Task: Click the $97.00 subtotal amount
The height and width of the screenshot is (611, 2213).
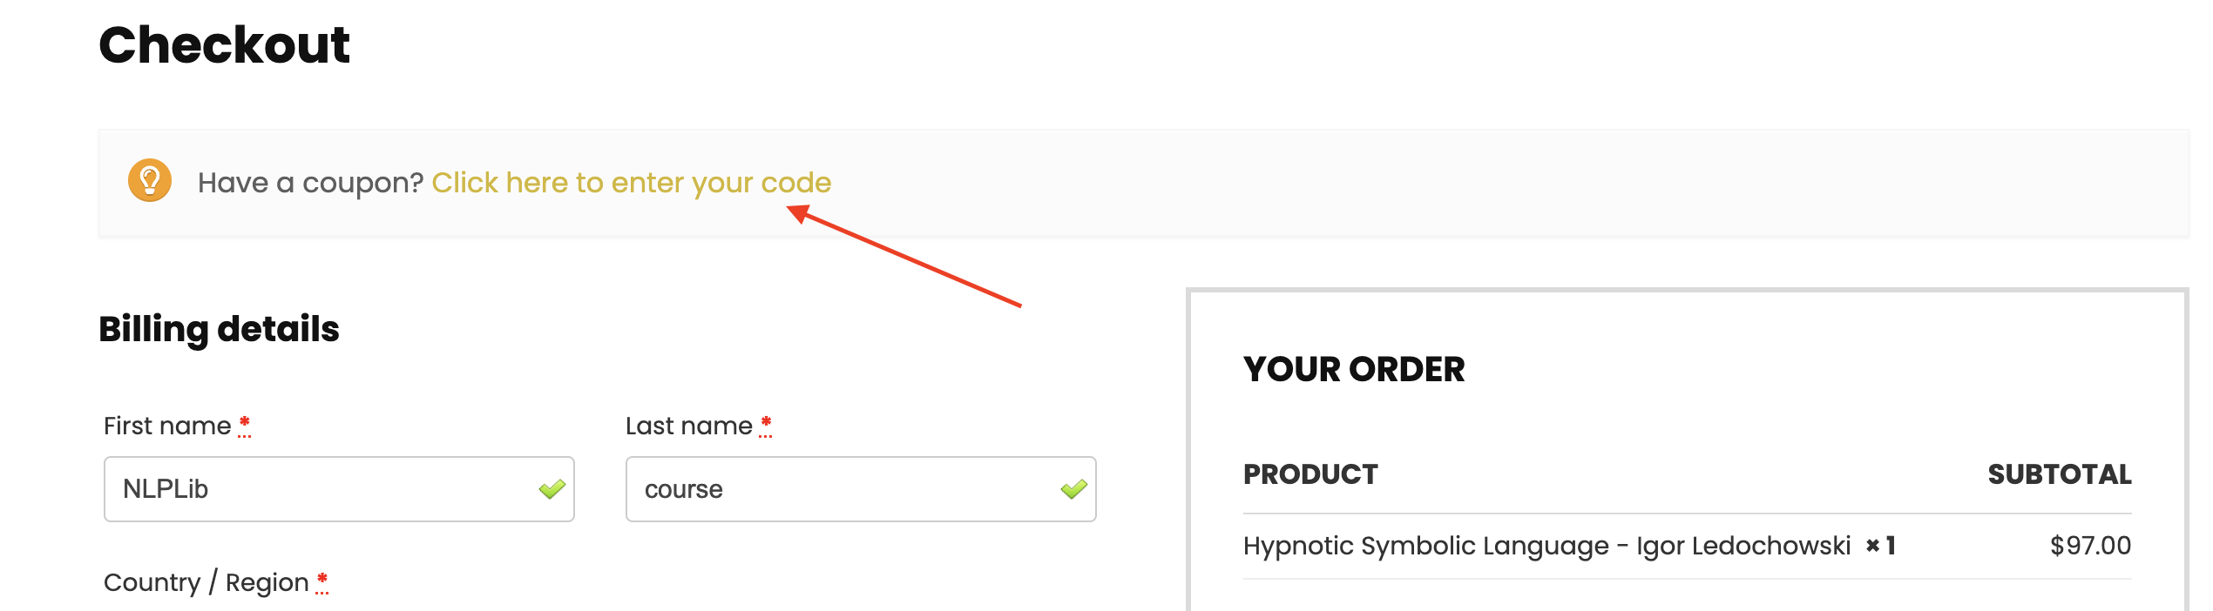Action: pyautogui.click(x=2091, y=546)
